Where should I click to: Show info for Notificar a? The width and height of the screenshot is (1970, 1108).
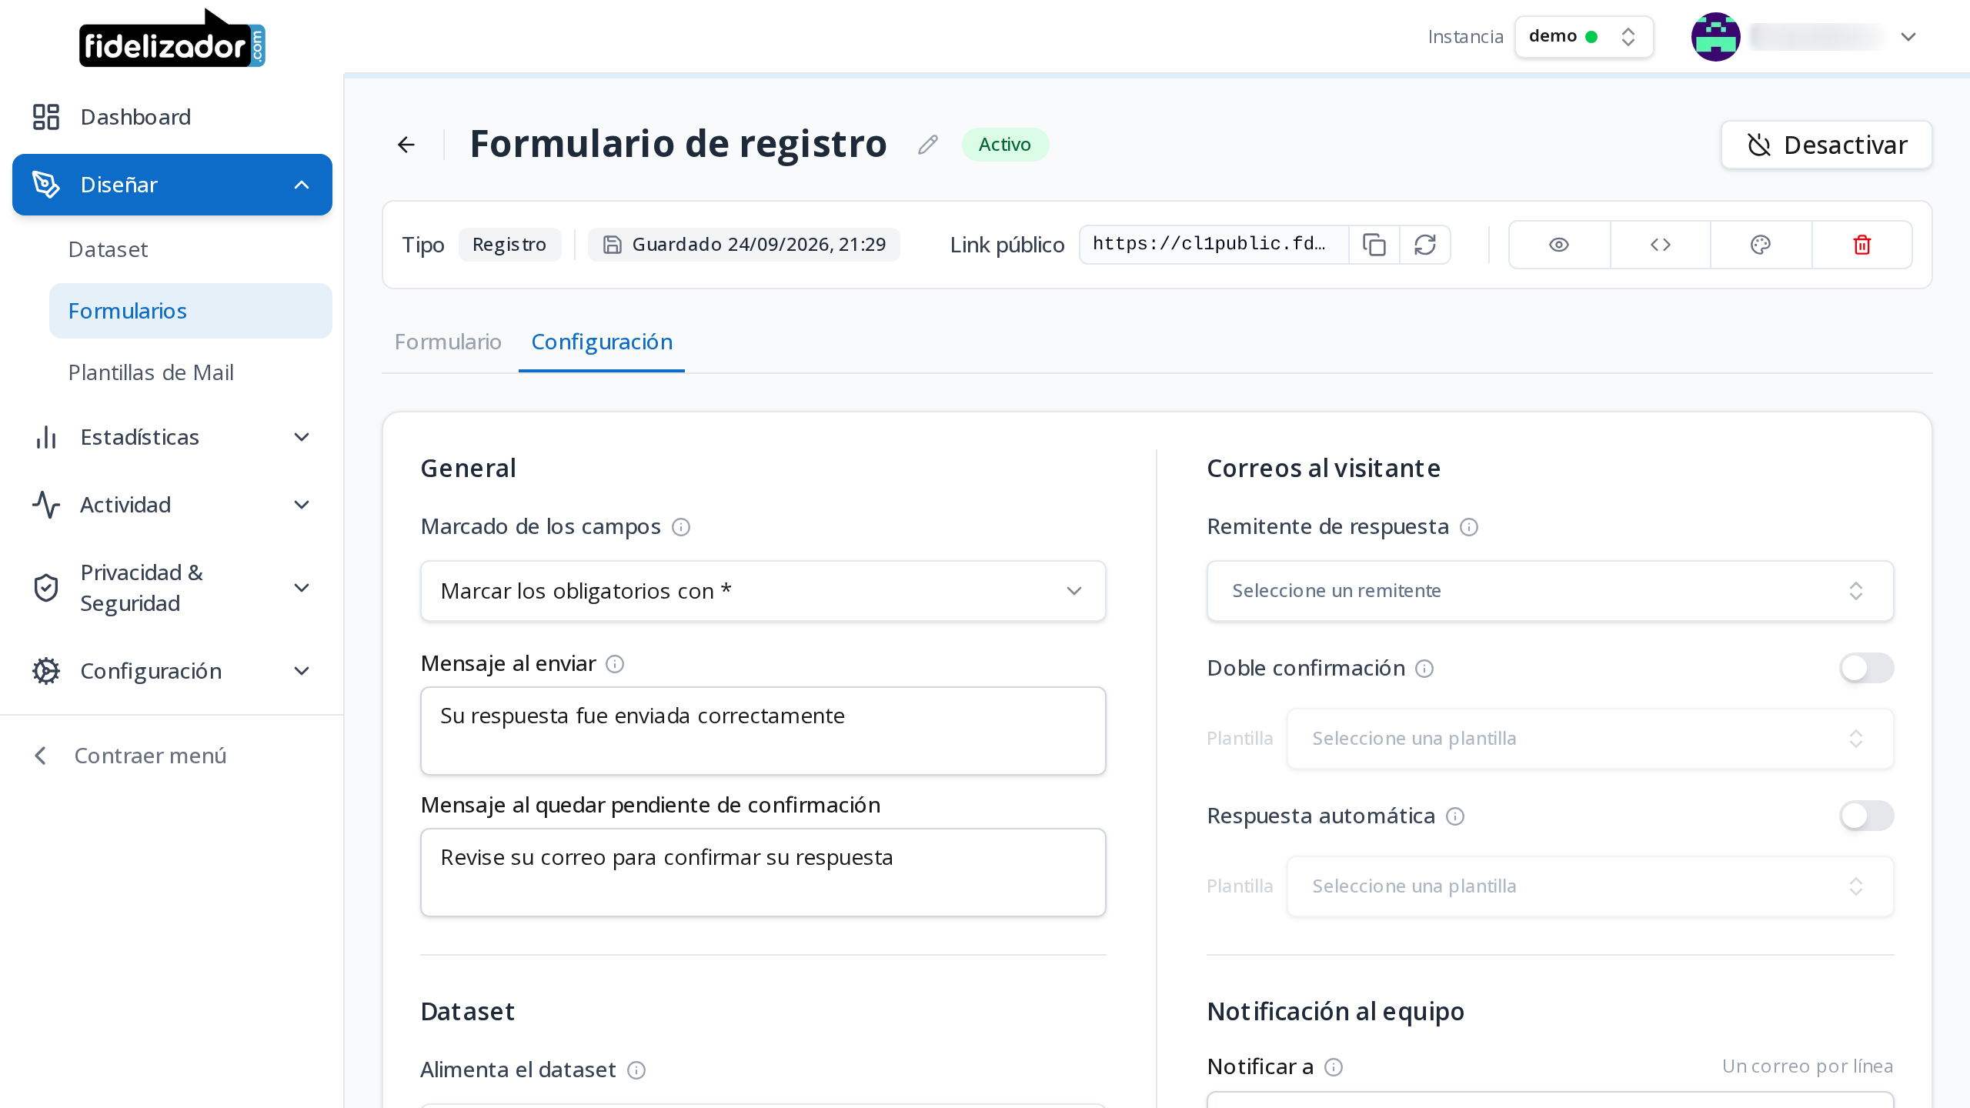tap(1334, 1067)
